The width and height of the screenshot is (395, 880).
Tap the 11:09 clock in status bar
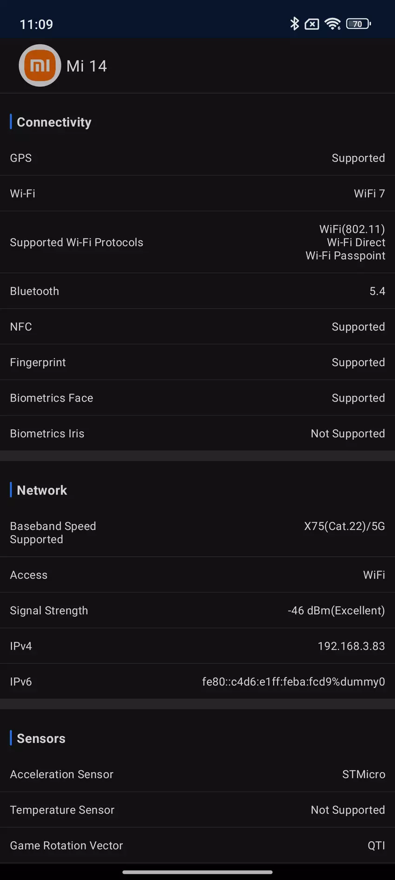coord(36,24)
